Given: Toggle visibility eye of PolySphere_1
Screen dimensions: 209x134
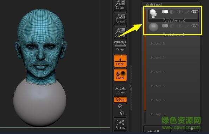Looking at the screenshot, I should [195, 25].
